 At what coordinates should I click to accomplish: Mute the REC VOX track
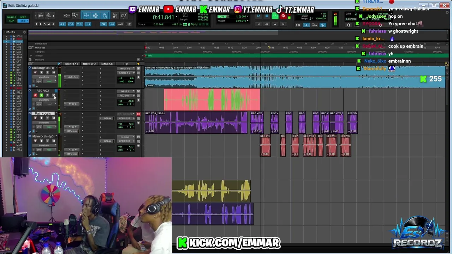tap(54, 95)
